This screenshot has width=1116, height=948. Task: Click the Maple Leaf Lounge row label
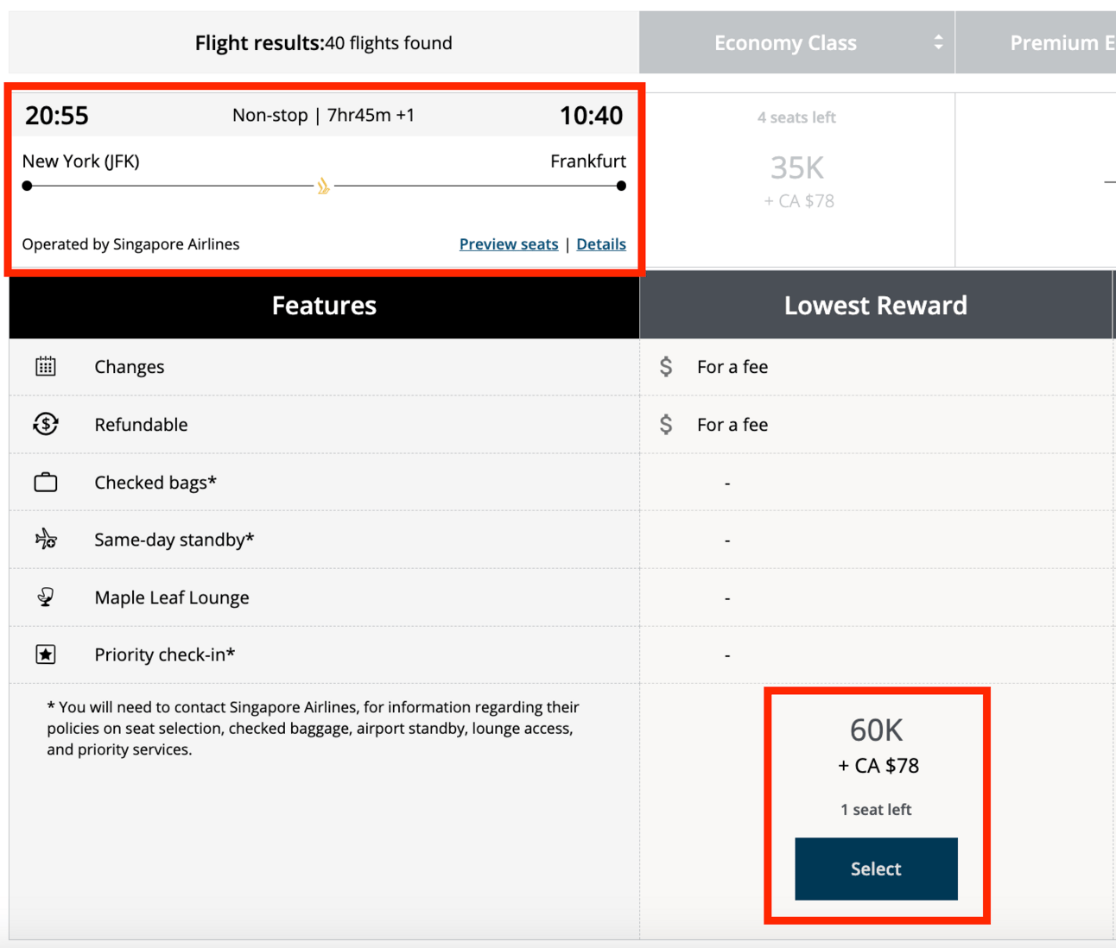point(172,597)
